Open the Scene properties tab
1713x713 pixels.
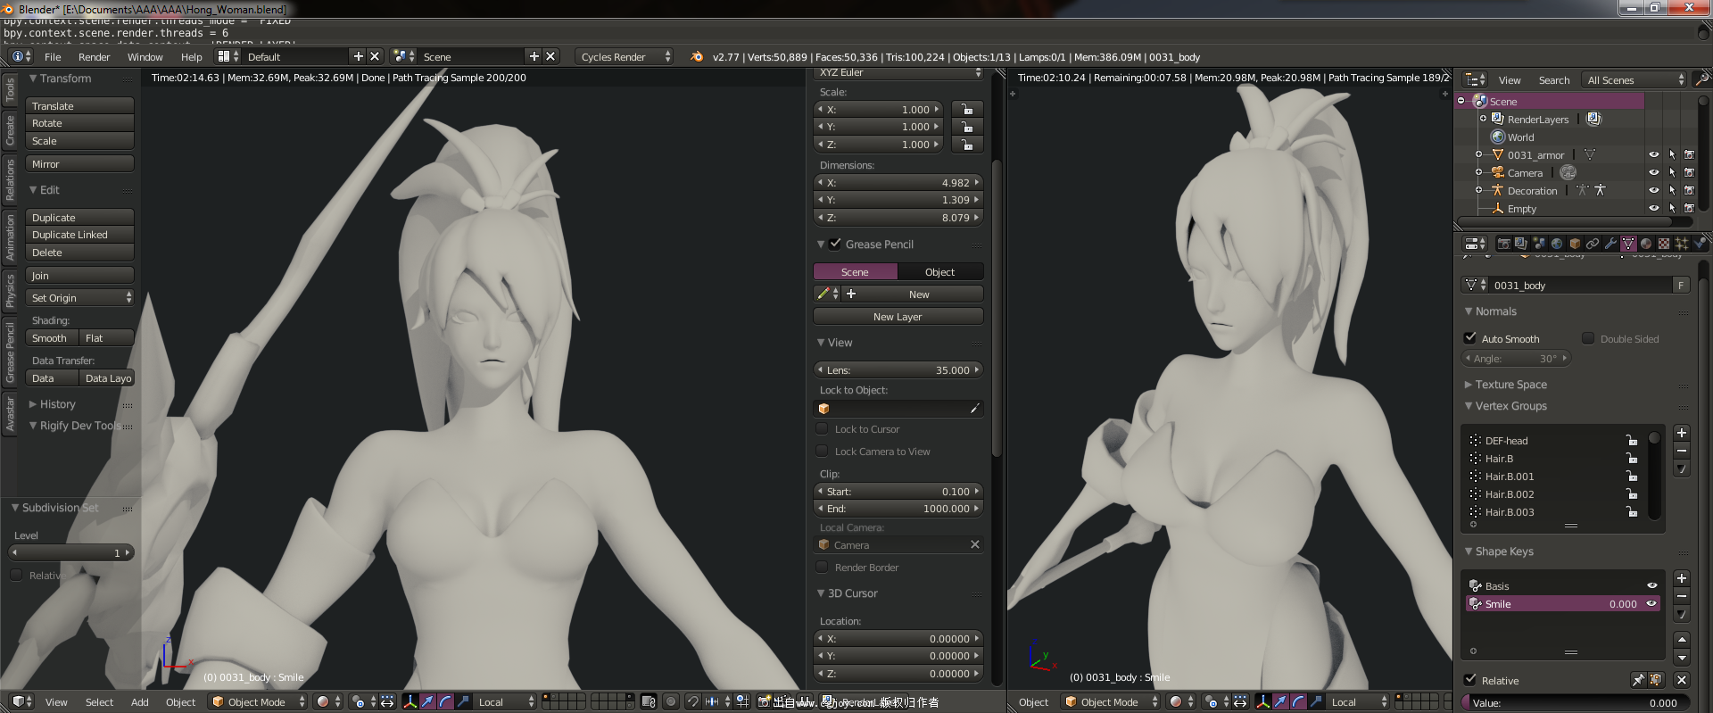click(1539, 244)
